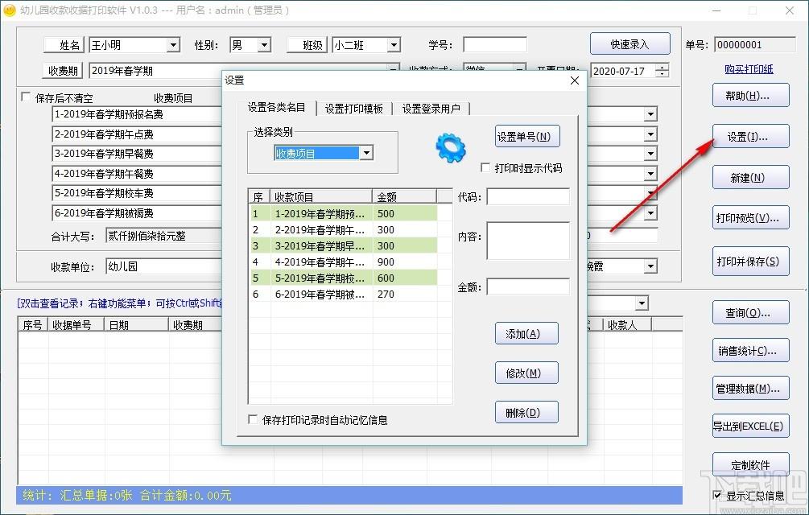Open the 性别 dropdown showing 男
The width and height of the screenshot is (809, 515).
click(x=264, y=45)
